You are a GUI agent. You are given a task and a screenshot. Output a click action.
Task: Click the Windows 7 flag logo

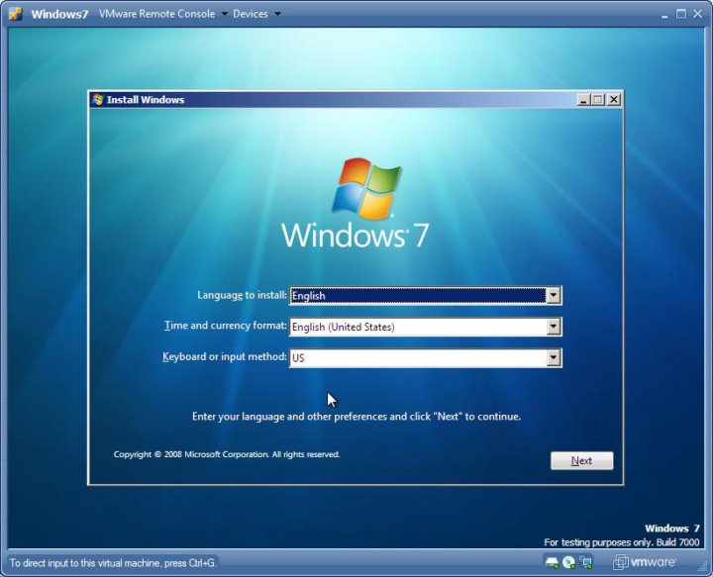(366, 188)
